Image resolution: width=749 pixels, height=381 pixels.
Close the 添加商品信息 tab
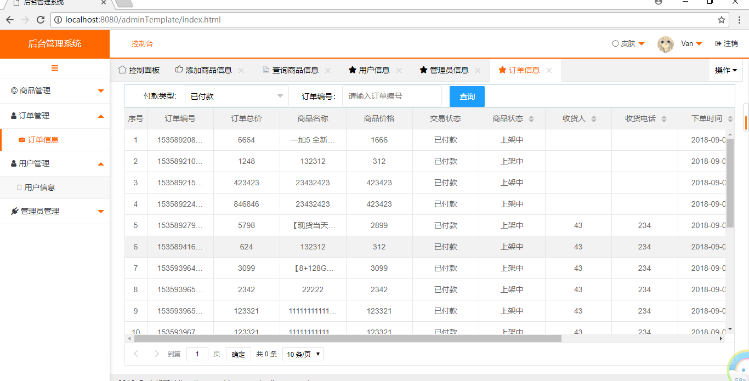coord(241,70)
